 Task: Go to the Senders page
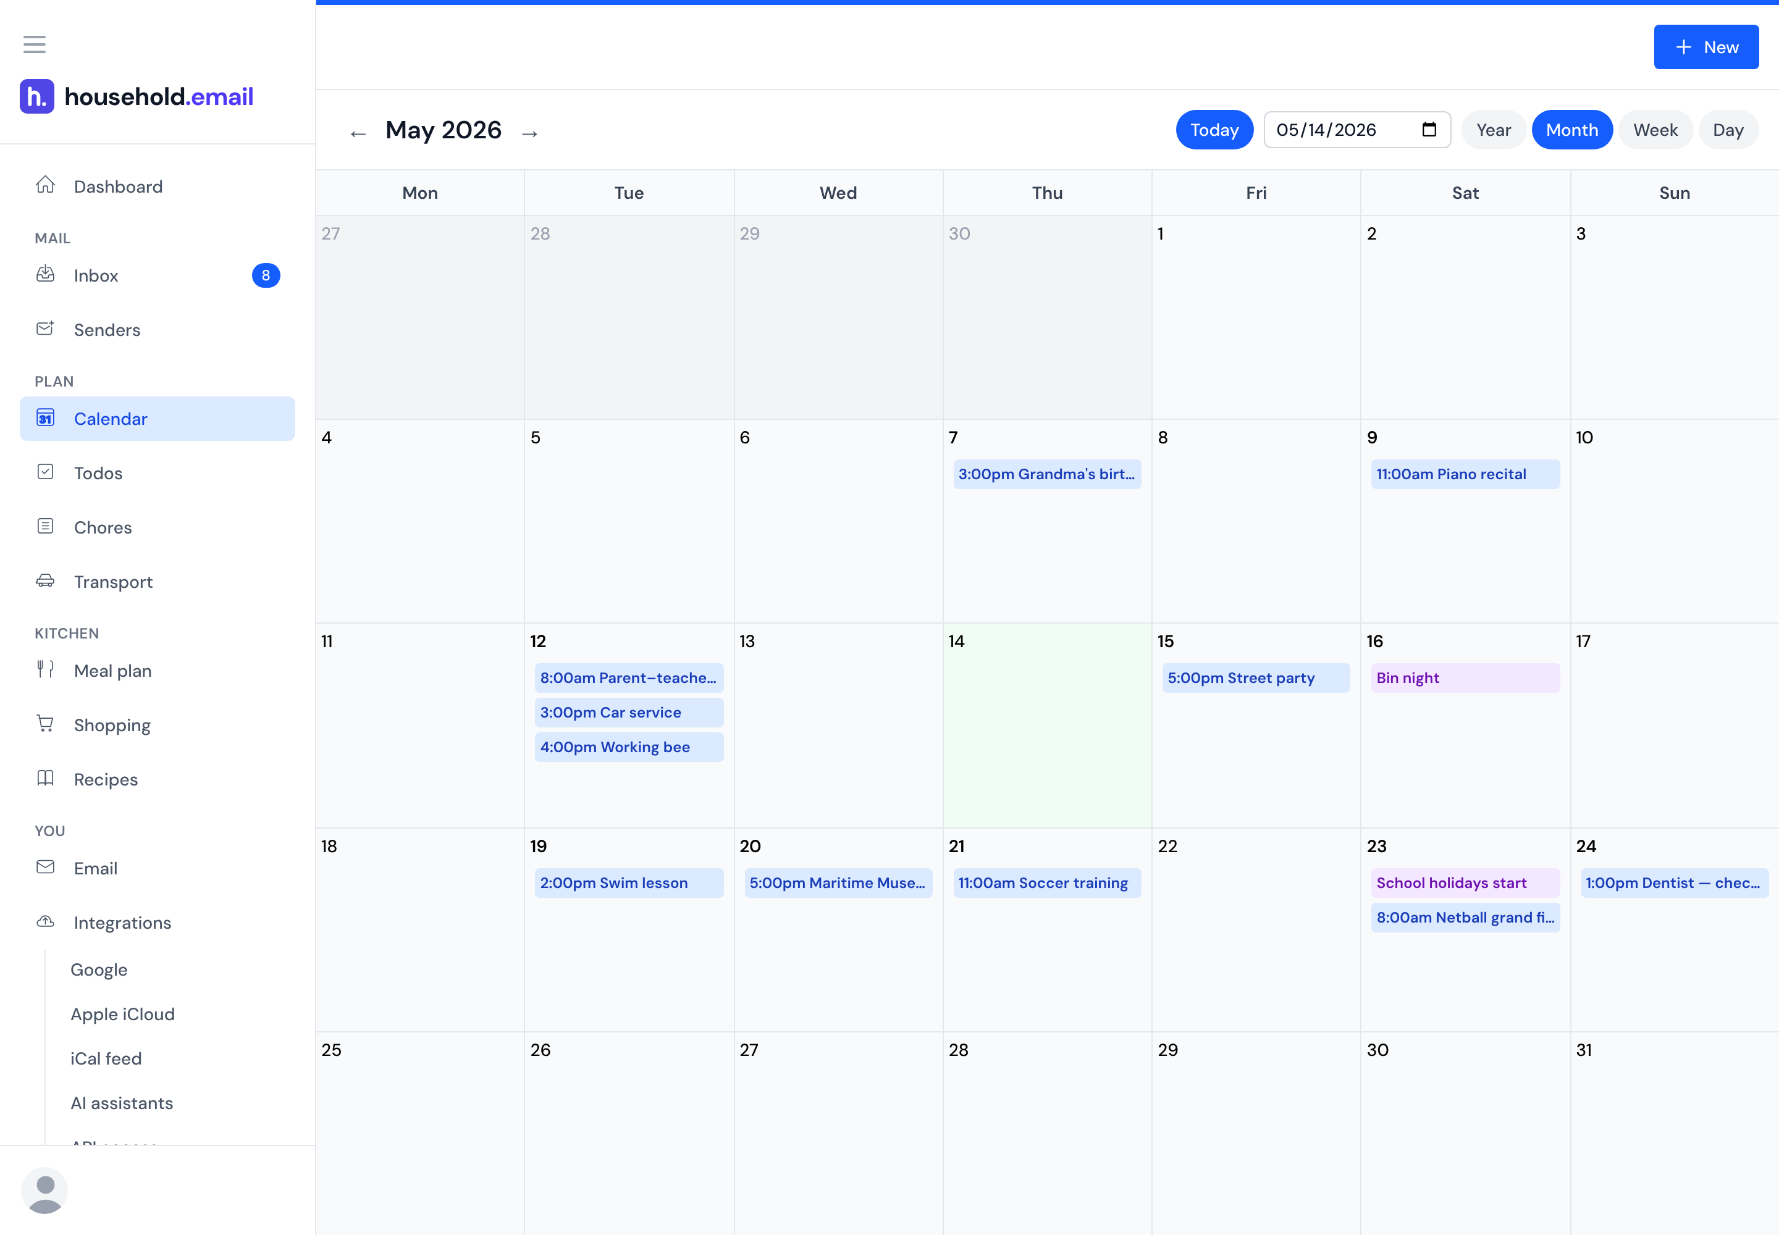pyautogui.click(x=157, y=330)
